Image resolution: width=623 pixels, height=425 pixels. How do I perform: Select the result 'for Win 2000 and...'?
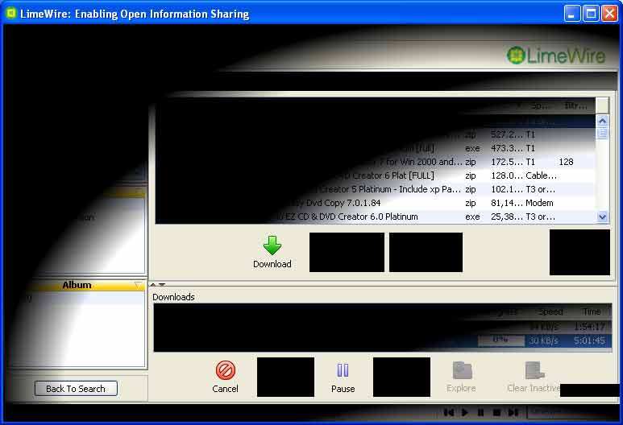pos(376,162)
